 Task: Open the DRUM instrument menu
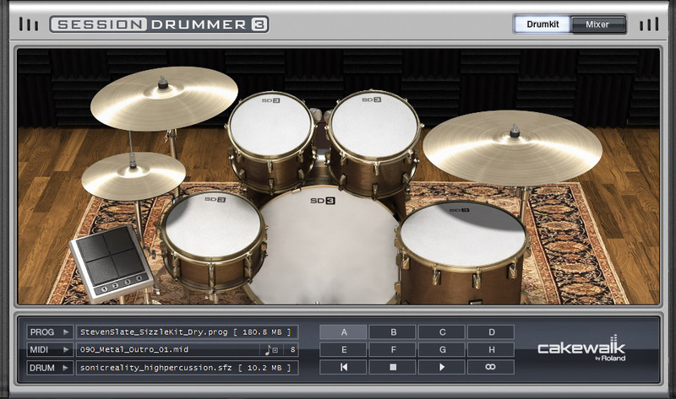pyautogui.click(x=49, y=368)
